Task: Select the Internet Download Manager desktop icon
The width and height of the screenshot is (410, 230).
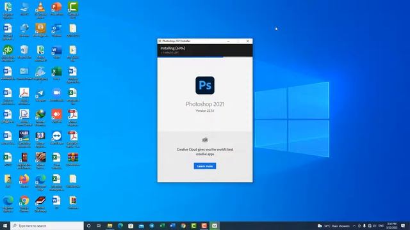Action: click(40, 118)
